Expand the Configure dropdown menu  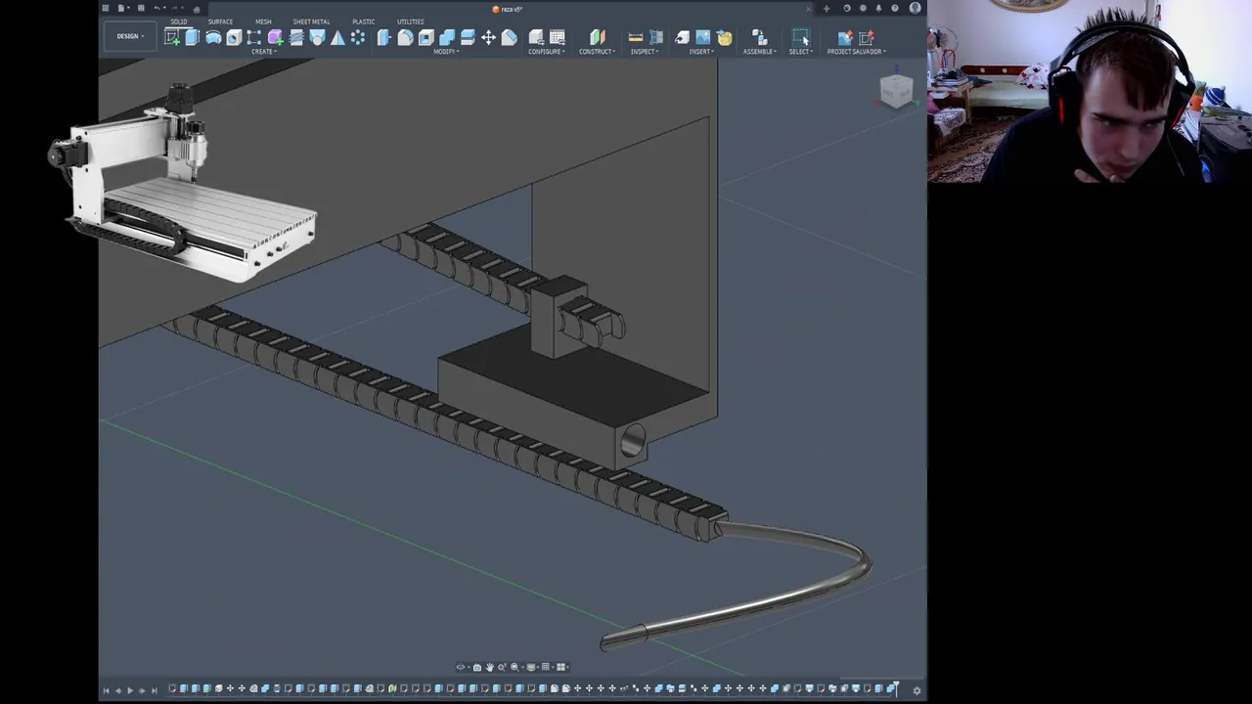(547, 52)
